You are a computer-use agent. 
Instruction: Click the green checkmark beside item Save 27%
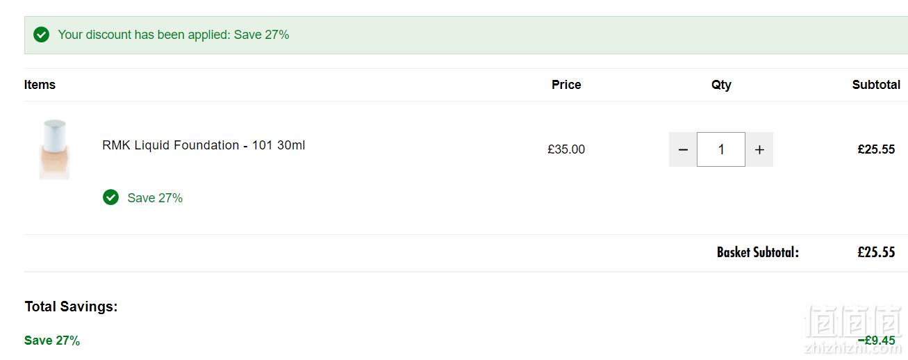click(x=110, y=197)
